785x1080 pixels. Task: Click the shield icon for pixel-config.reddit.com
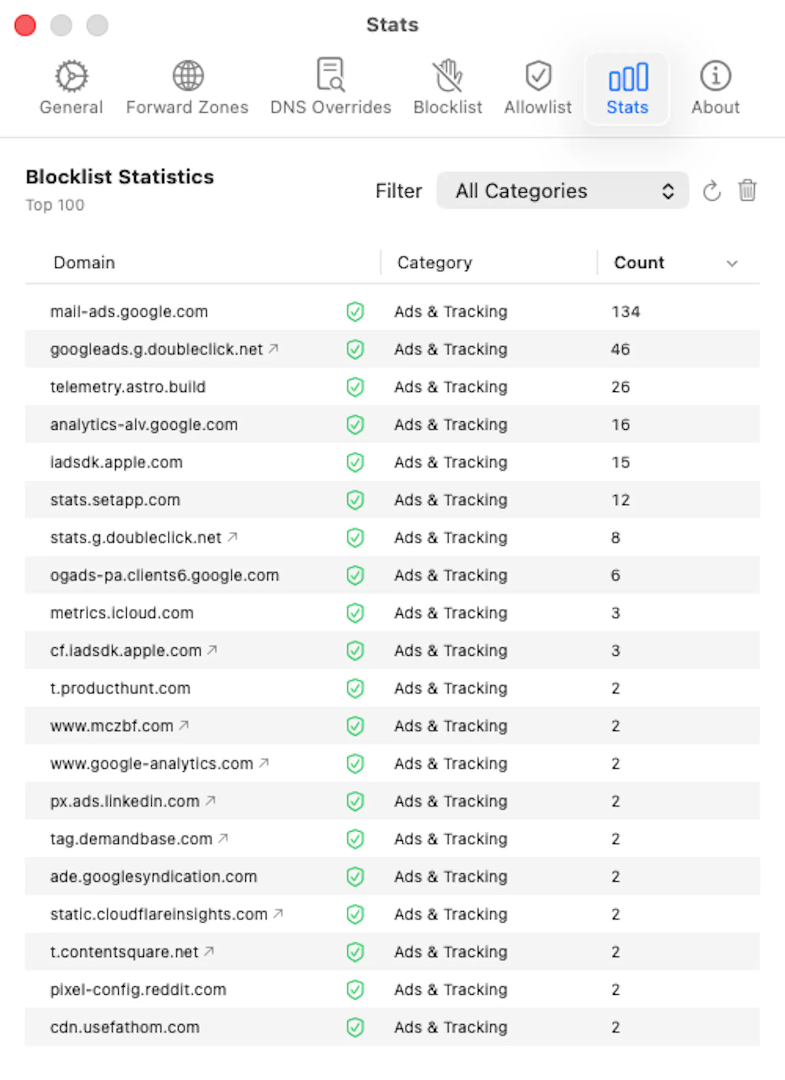point(355,990)
